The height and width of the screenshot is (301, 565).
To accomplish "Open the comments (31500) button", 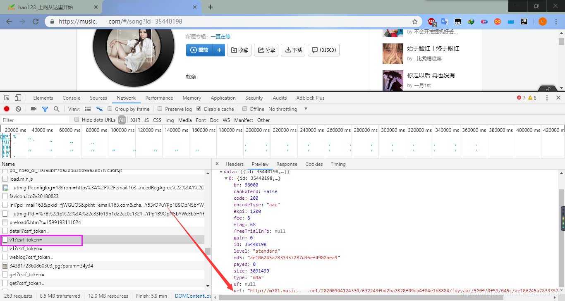I will pyautogui.click(x=324, y=50).
